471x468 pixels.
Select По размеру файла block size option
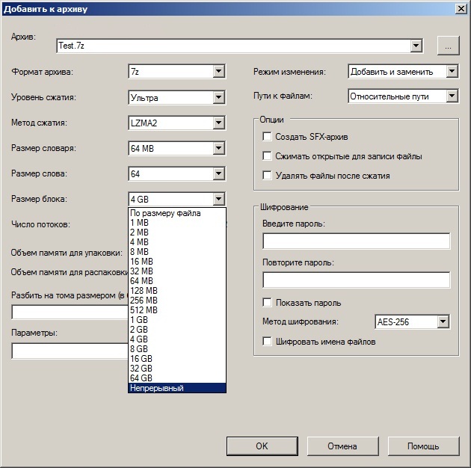point(177,213)
